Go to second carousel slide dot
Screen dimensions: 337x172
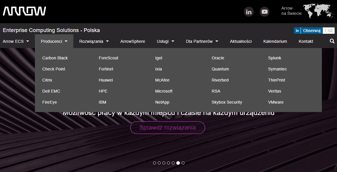click(x=159, y=163)
